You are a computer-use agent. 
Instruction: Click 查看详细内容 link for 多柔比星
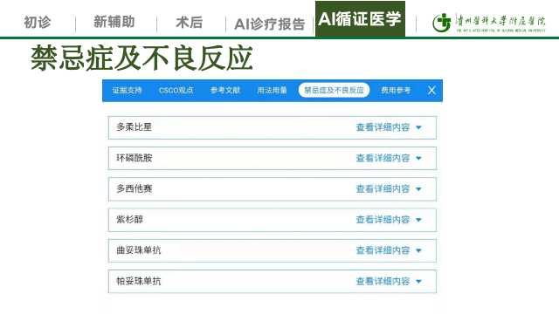[x=383, y=127]
